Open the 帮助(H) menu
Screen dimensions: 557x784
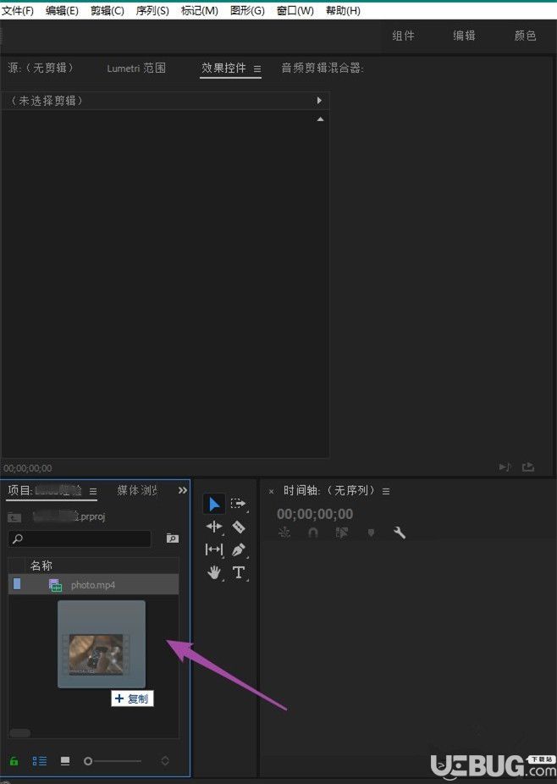[343, 10]
